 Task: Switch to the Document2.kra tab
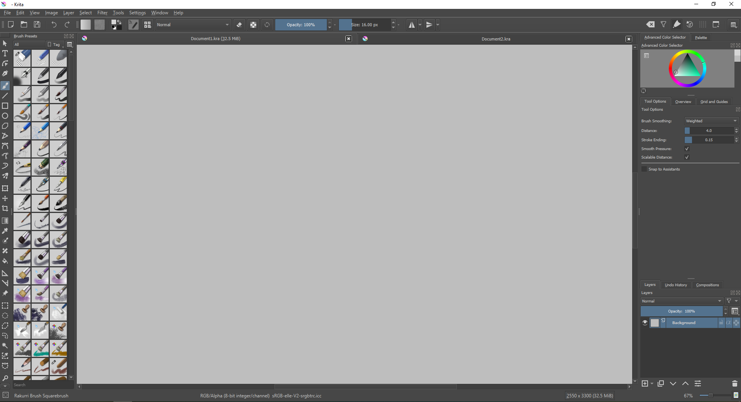[496, 39]
